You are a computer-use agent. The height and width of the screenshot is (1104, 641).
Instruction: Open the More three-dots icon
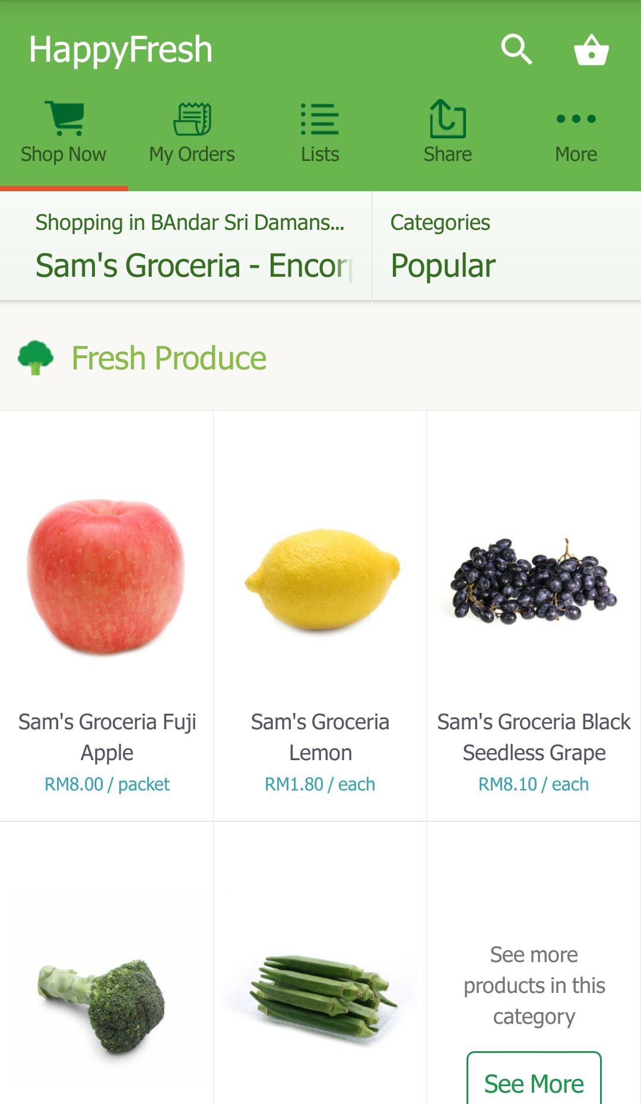coord(576,119)
